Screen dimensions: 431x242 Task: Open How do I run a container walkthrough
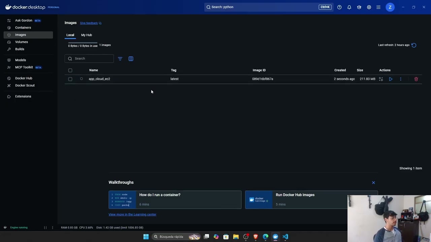point(175,200)
